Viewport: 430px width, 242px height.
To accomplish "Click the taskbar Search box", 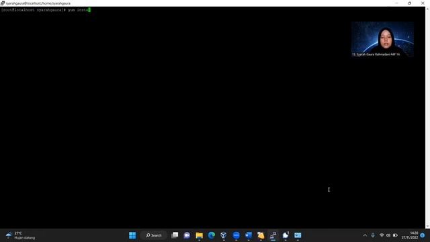I will click(x=154, y=235).
